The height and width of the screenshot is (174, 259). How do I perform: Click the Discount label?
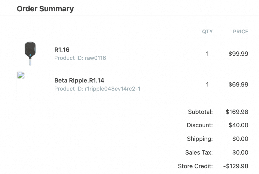pos(200,125)
